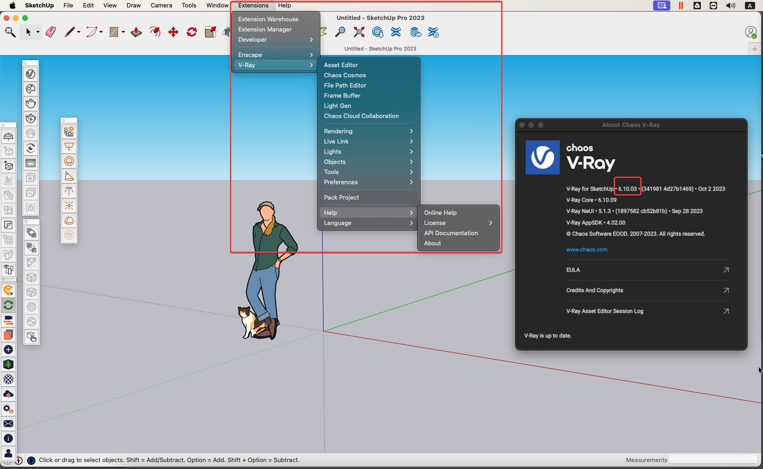
Task: Start V-Ray interactive render teapot icon
Action: pyautogui.click(x=31, y=119)
